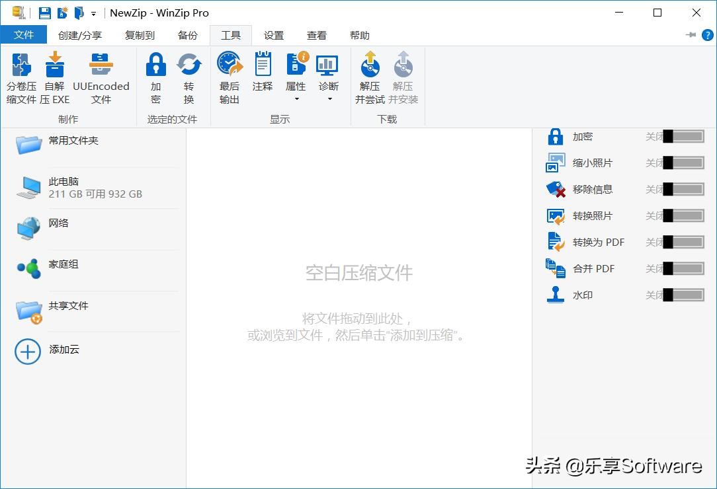This screenshot has height=489, width=717.
Task: Select 解压并尝试 in the 下载 group
Action: pyautogui.click(x=369, y=76)
